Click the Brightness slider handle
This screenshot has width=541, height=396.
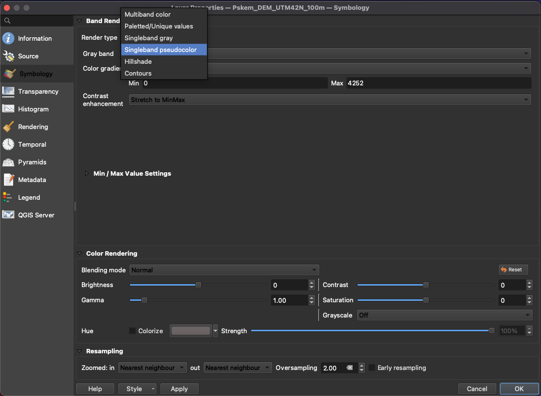click(x=198, y=285)
